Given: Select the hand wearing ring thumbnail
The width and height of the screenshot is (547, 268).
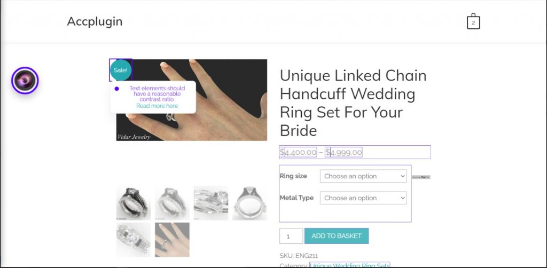Looking at the screenshot, I should pos(172,240).
